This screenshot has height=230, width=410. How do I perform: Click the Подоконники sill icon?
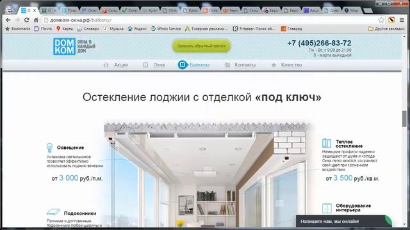[53, 212]
